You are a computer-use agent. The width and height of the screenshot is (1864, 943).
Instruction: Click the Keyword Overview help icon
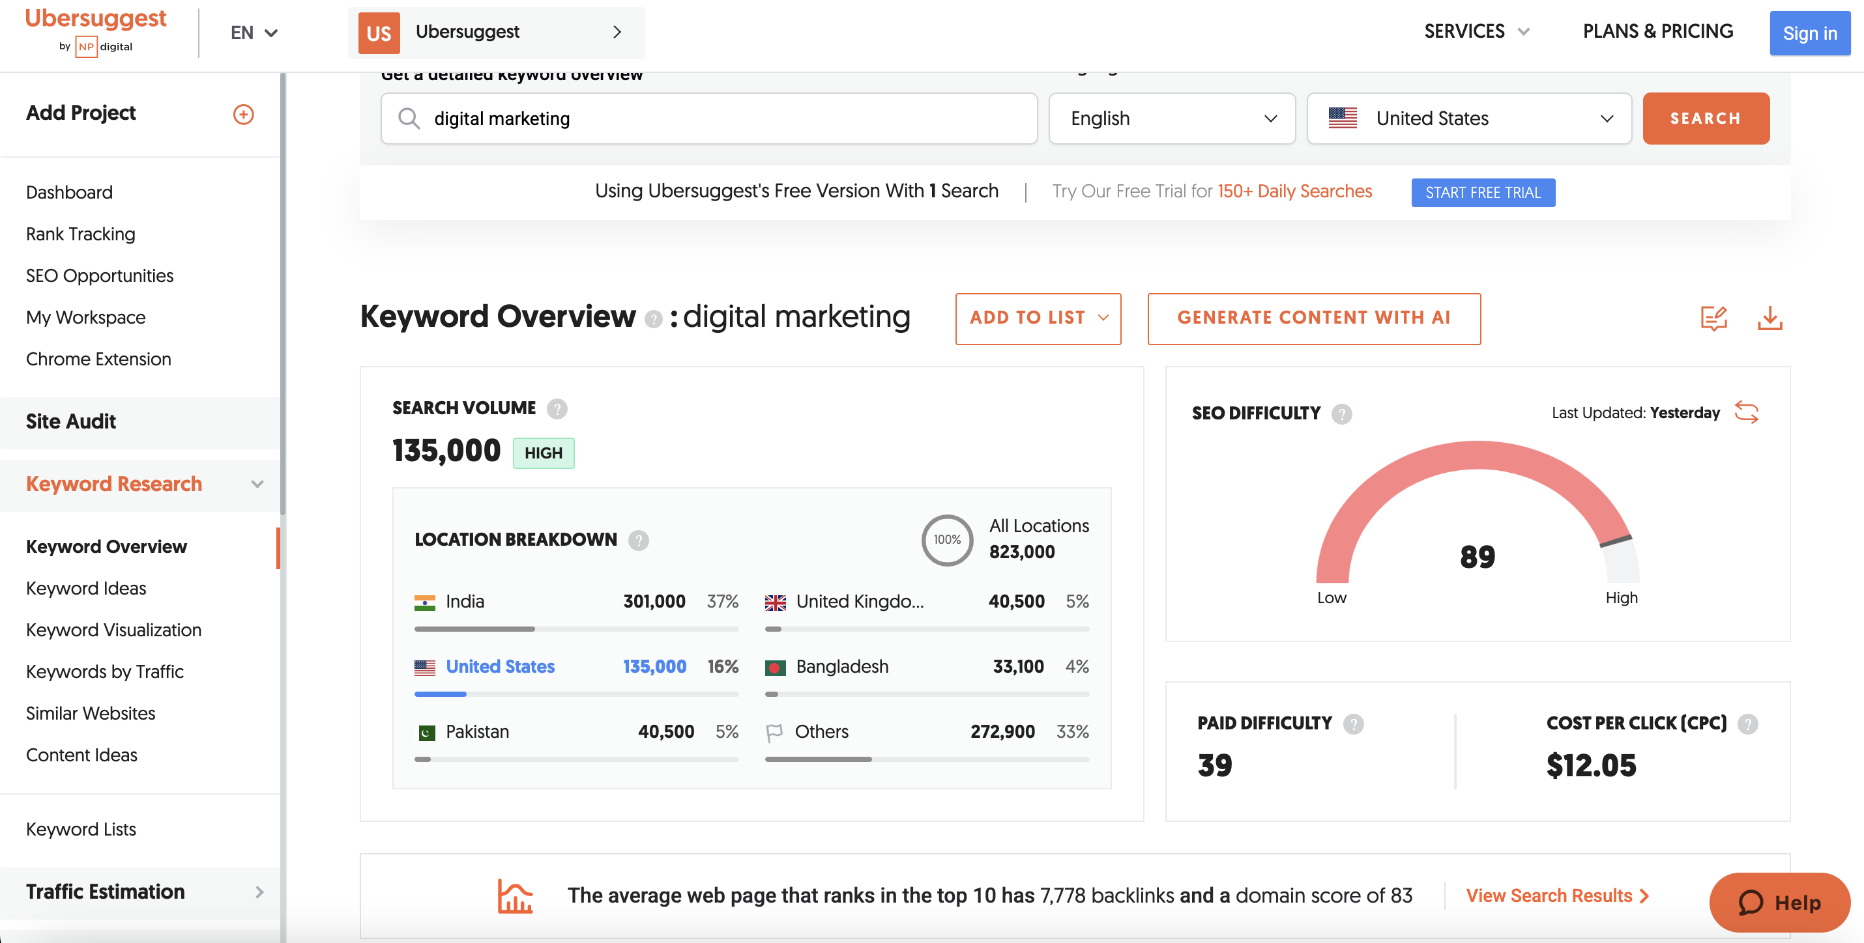point(652,319)
